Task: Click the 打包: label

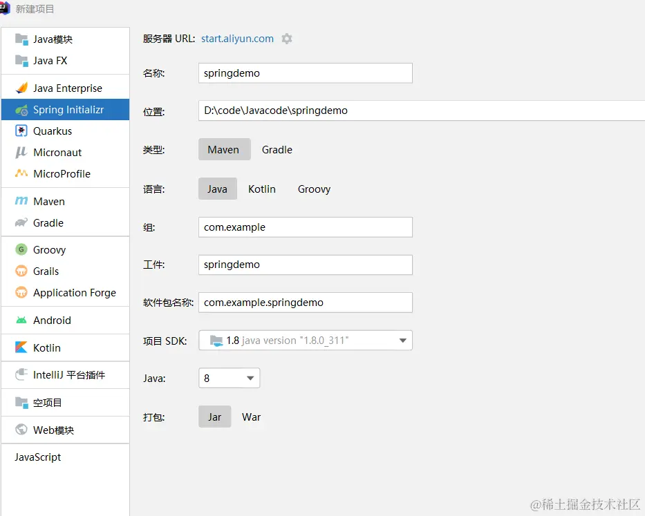Action: pyautogui.click(x=154, y=417)
